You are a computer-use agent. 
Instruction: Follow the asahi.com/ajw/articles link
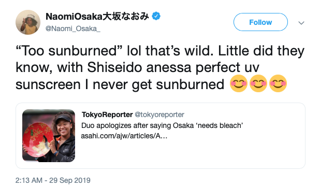[124, 136]
